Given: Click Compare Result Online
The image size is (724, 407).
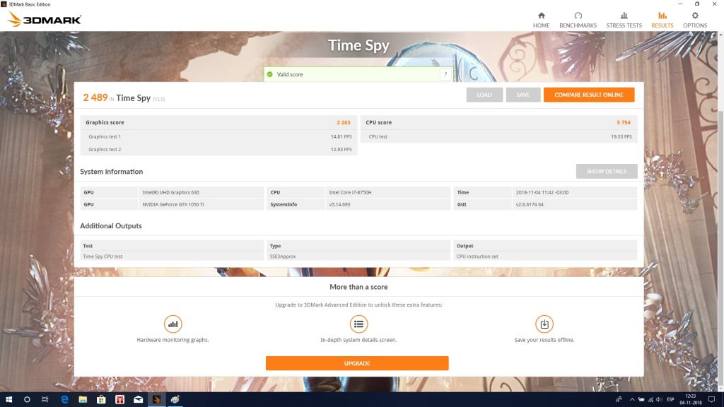Looking at the screenshot, I should tap(588, 95).
